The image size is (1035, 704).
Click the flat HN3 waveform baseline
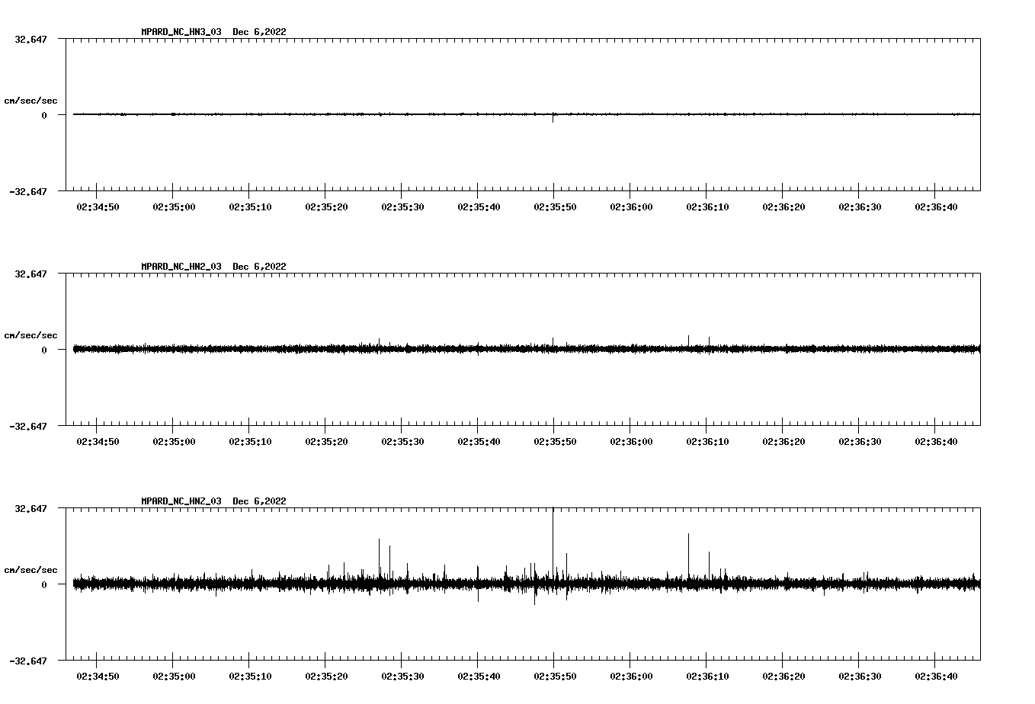[x=457, y=114]
